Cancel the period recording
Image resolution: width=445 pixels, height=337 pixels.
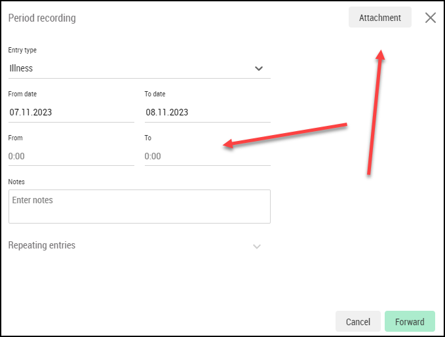(x=358, y=321)
